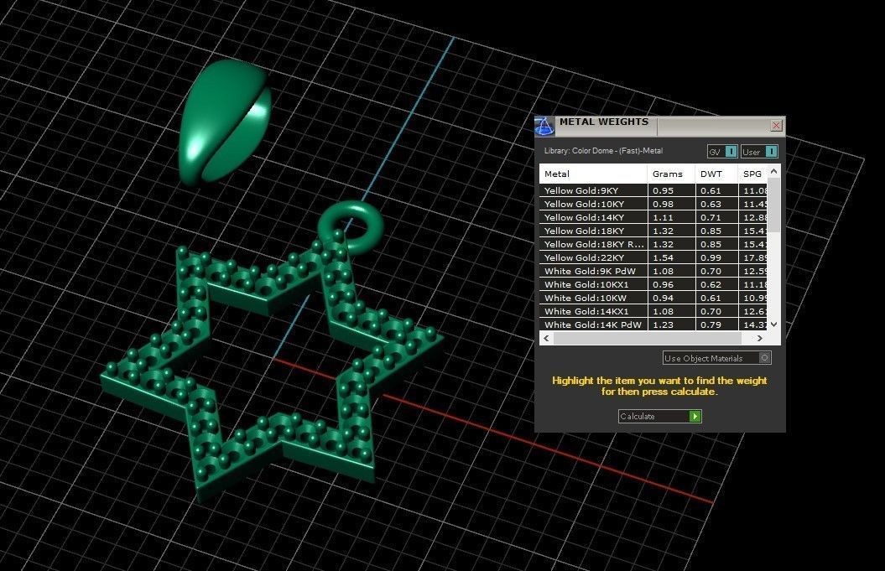Sort by the DWT column header

716,174
